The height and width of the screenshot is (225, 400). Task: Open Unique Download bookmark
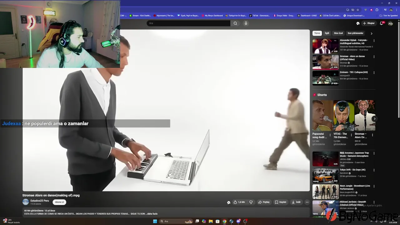click(x=354, y=16)
